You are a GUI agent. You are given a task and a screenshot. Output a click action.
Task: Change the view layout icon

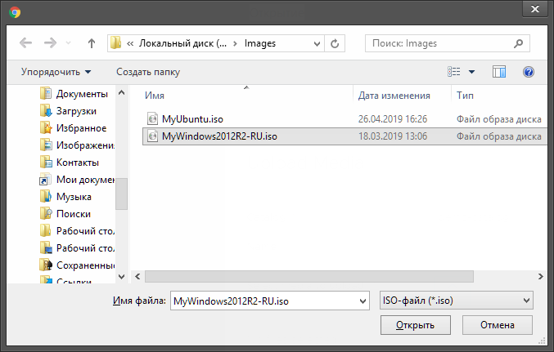pyautogui.click(x=454, y=72)
